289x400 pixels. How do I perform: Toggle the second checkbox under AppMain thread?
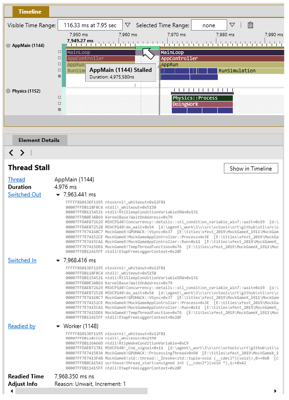pyautogui.click(x=59, y=57)
